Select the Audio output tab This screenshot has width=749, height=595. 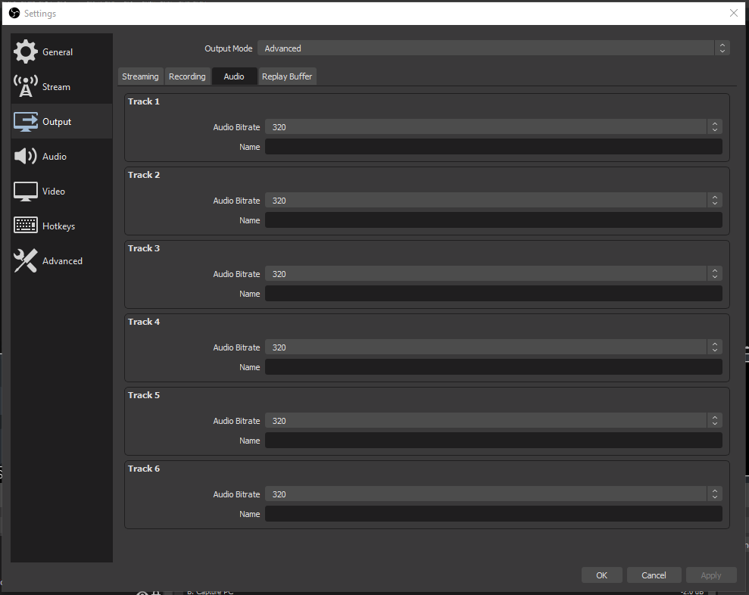[x=234, y=76]
